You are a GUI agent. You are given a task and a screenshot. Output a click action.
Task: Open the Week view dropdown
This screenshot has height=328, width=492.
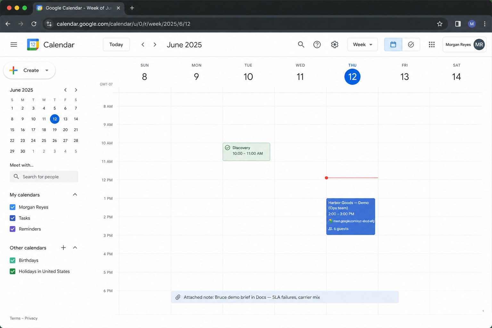tap(363, 45)
